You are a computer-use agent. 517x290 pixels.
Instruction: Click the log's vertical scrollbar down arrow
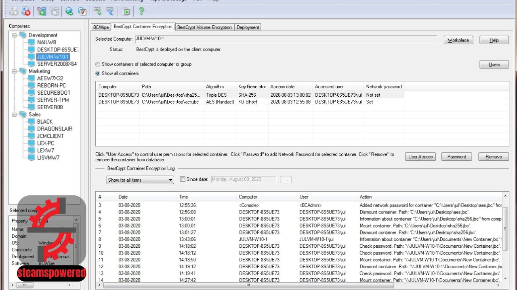[x=505, y=278]
